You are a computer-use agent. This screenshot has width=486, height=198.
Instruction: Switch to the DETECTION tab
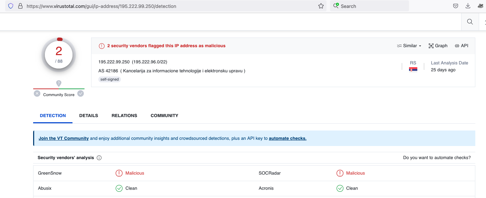[x=53, y=116]
